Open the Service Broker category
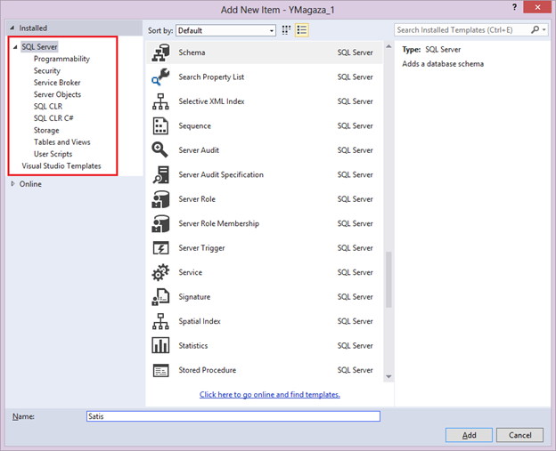This screenshot has width=556, height=451. pos(57,83)
